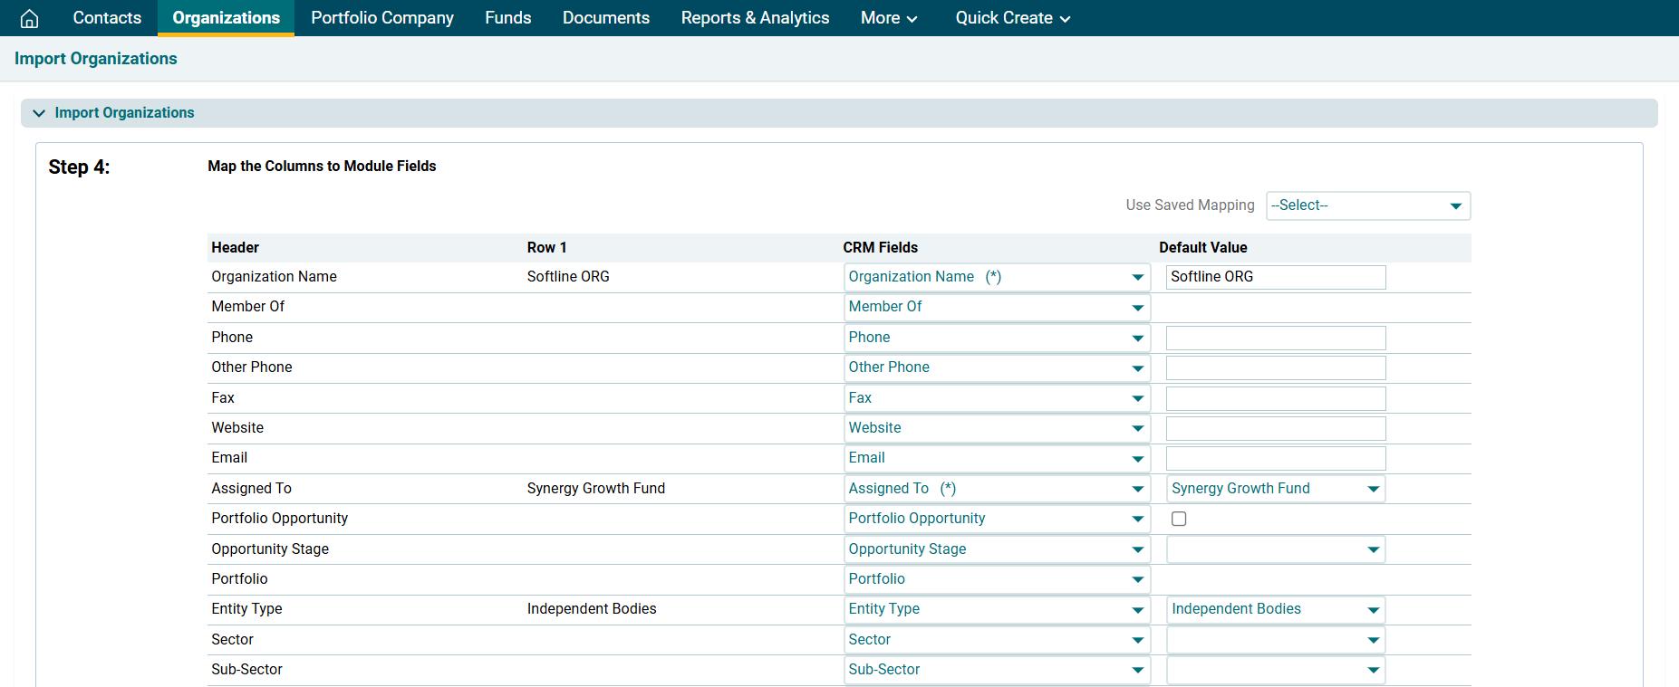Screen dimensions: 1679x687
Task: Expand the Quick Create menu
Action: pyautogui.click(x=1012, y=18)
